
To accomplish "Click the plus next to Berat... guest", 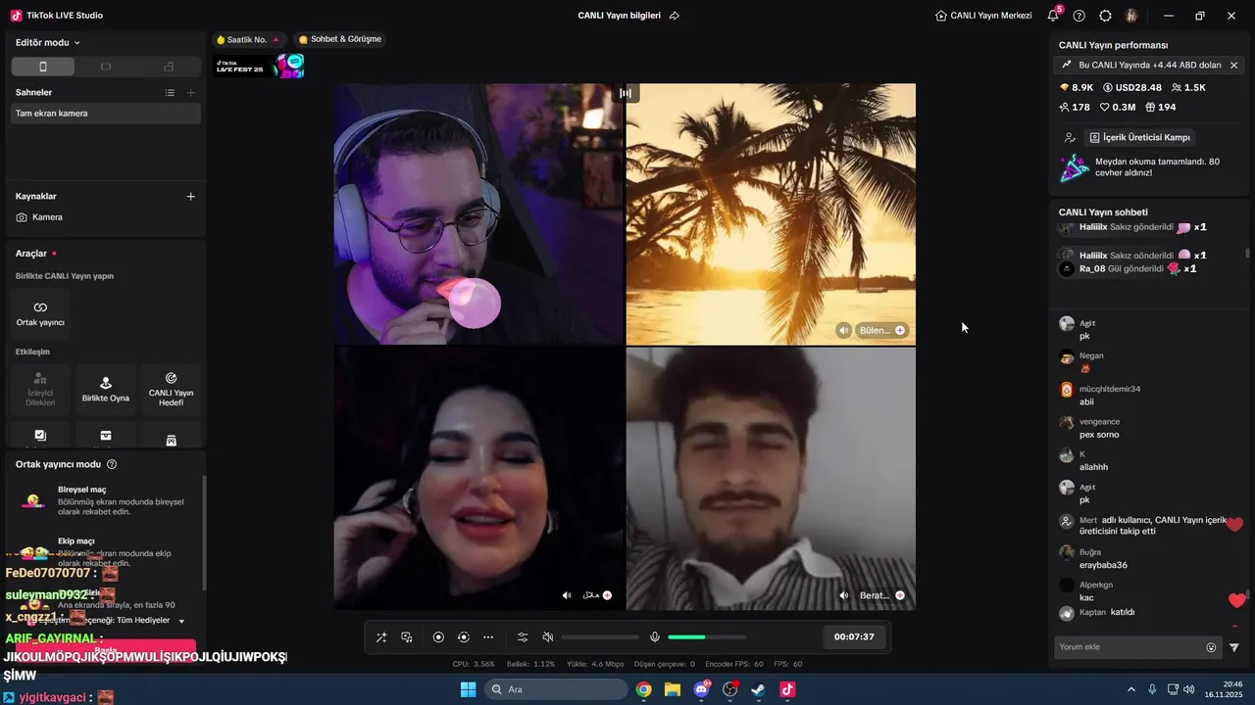I will tap(900, 595).
